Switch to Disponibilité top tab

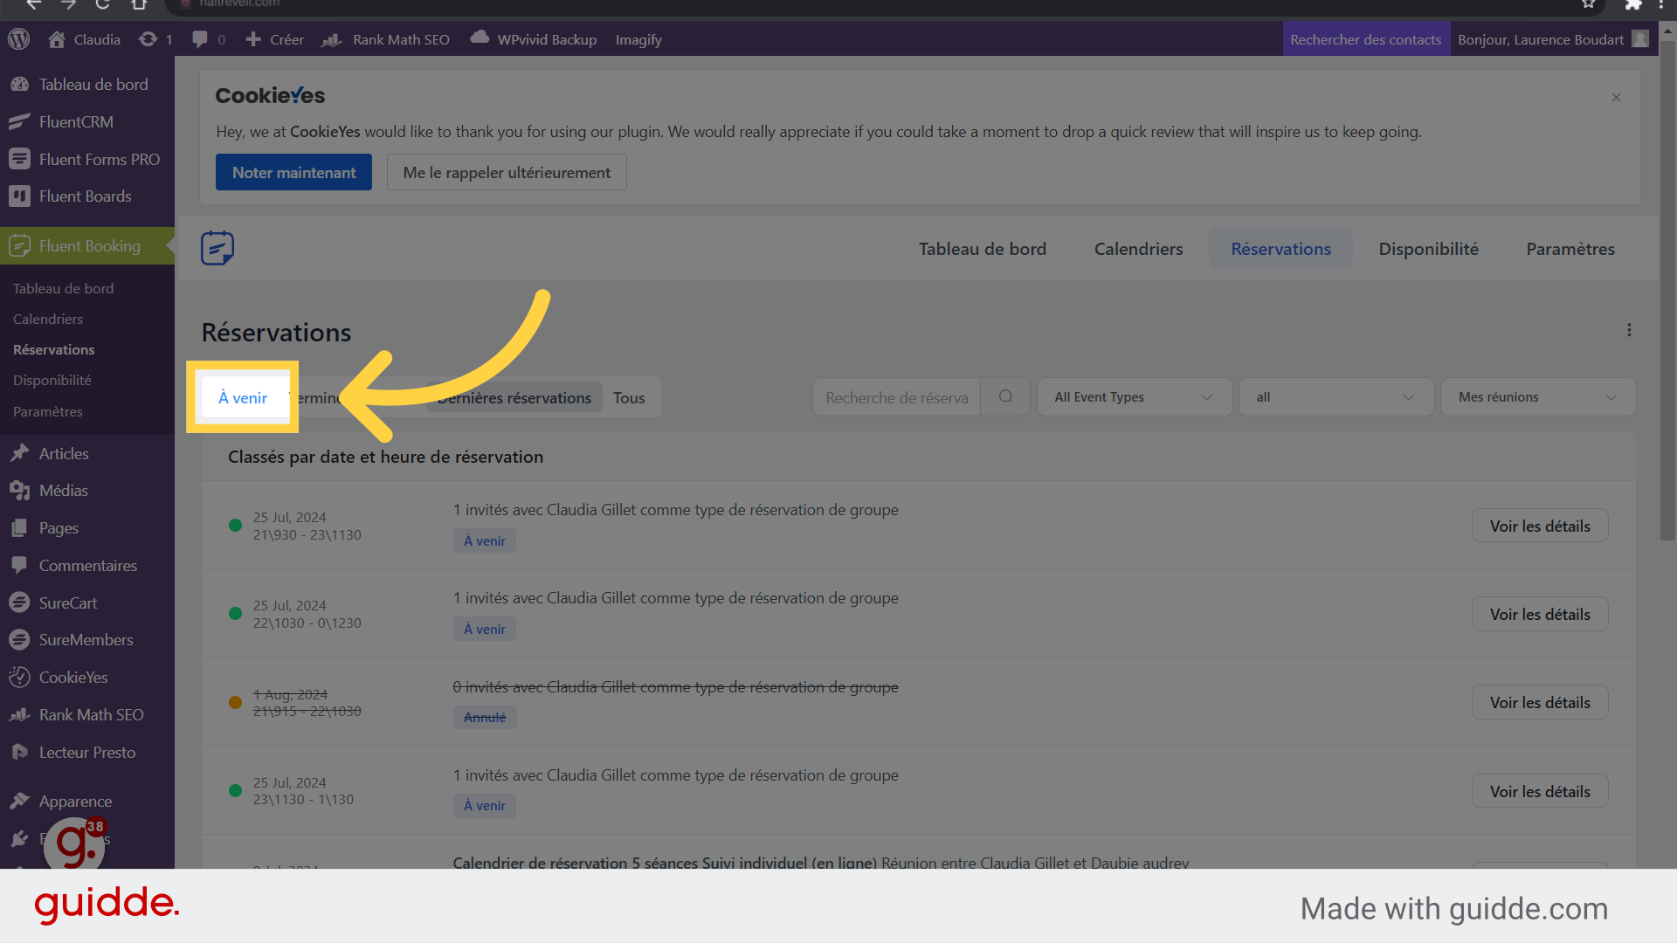click(1428, 249)
